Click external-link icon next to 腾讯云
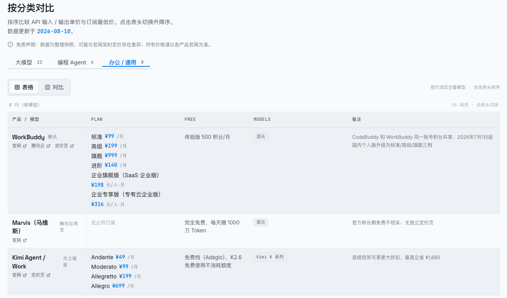This screenshot has height=298, width=507. (x=48, y=146)
